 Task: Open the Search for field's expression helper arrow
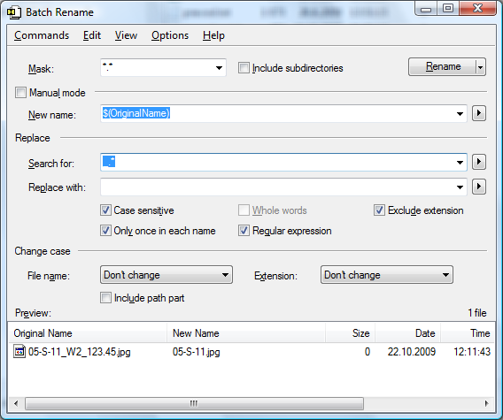(x=478, y=162)
